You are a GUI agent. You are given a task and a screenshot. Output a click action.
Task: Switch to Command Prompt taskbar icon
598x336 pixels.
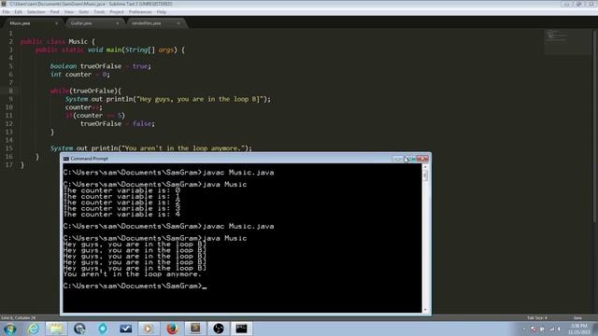[241, 329]
